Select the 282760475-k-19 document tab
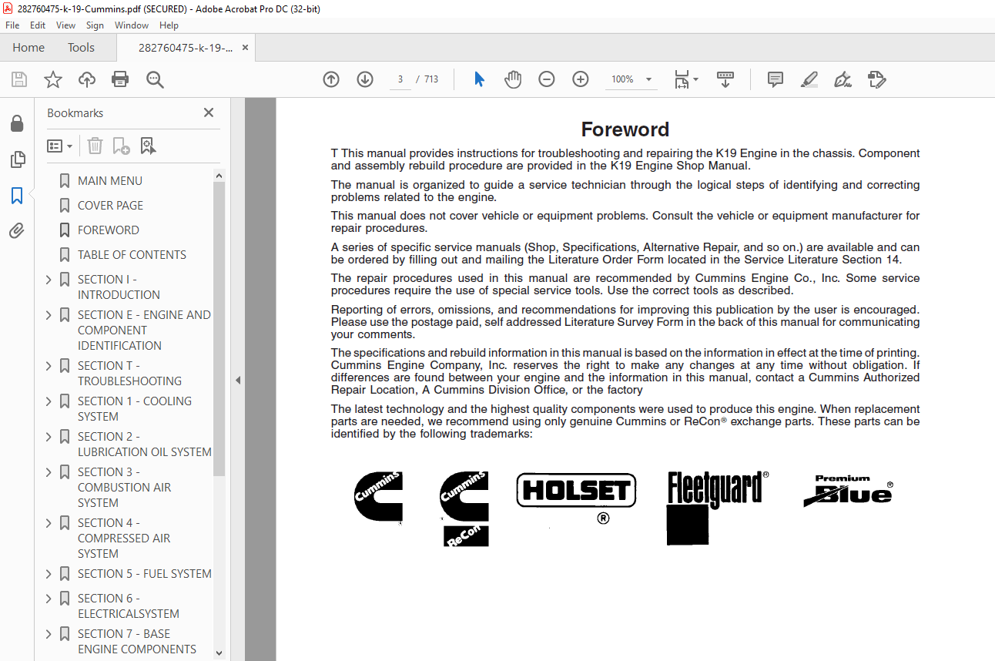Viewport: 995px width, 661px height. (x=185, y=48)
